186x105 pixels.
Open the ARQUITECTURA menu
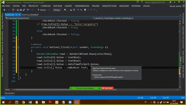coord(109,6)
